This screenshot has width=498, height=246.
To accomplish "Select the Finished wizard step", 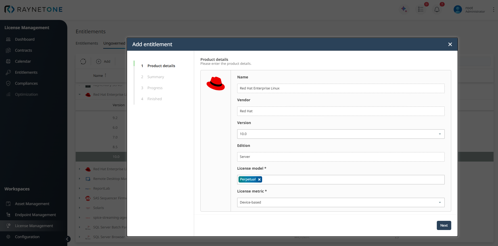I will pyautogui.click(x=154, y=99).
